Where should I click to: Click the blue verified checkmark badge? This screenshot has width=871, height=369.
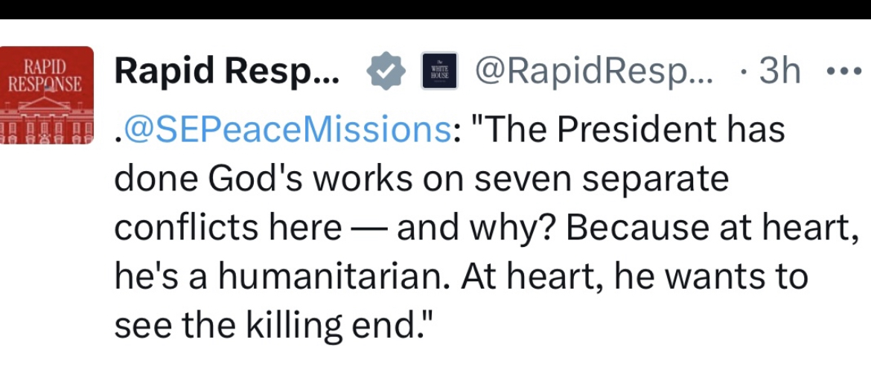click(x=387, y=72)
